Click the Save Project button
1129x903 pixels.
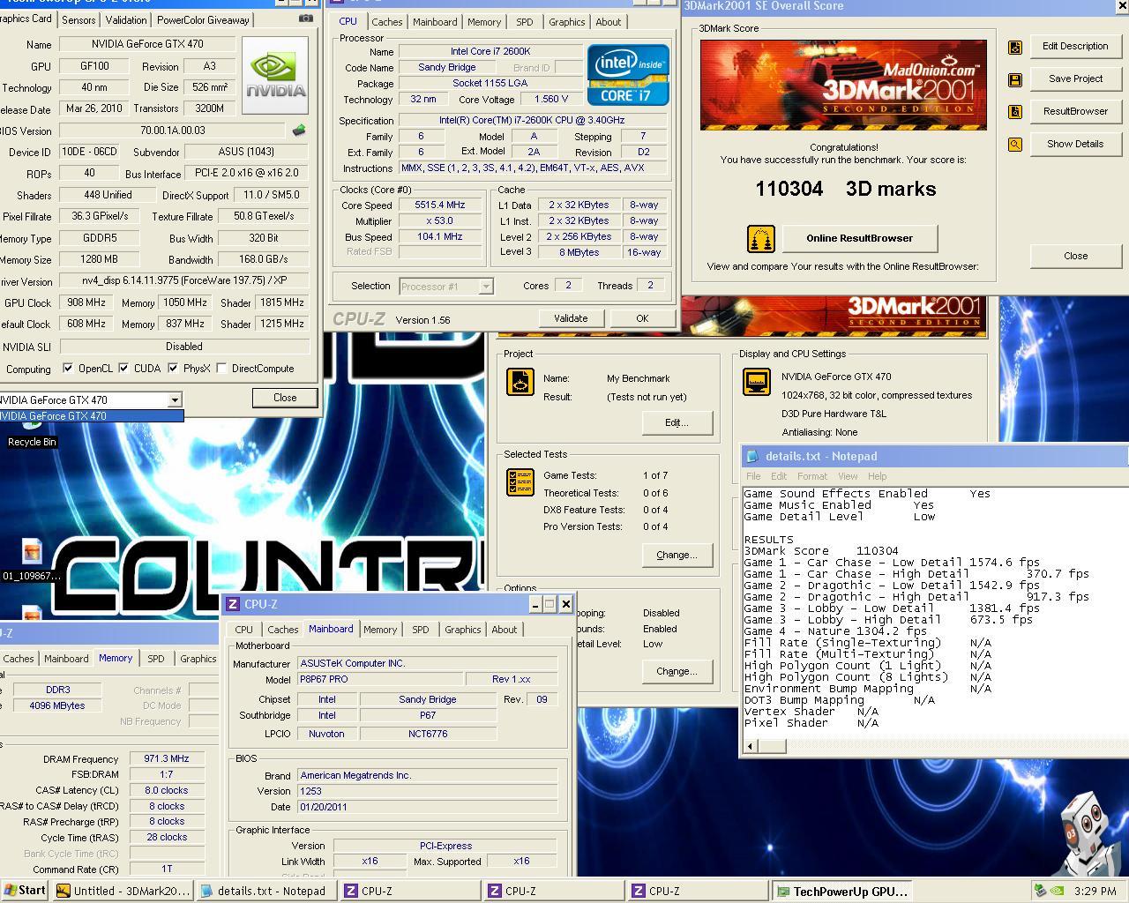pos(1075,78)
